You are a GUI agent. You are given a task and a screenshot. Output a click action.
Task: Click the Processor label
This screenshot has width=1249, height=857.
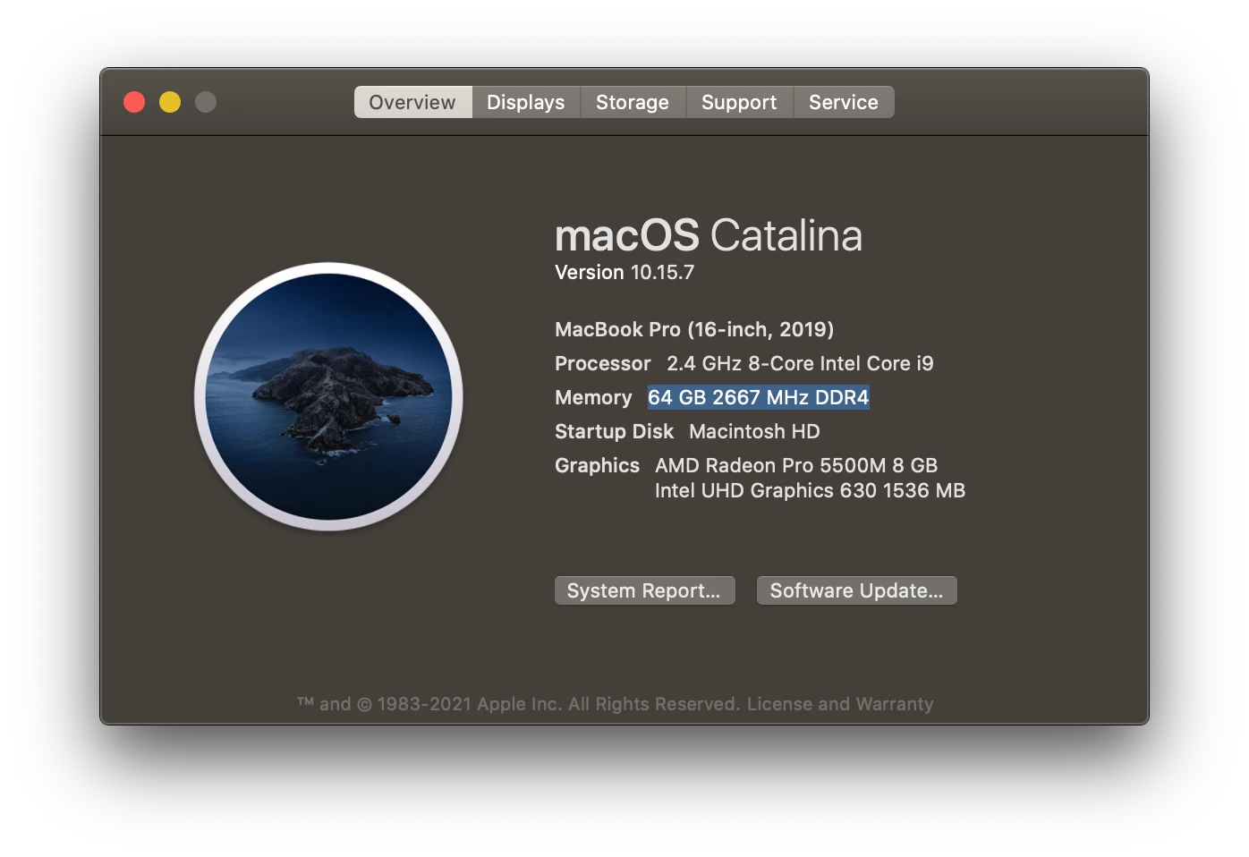(603, 363)
